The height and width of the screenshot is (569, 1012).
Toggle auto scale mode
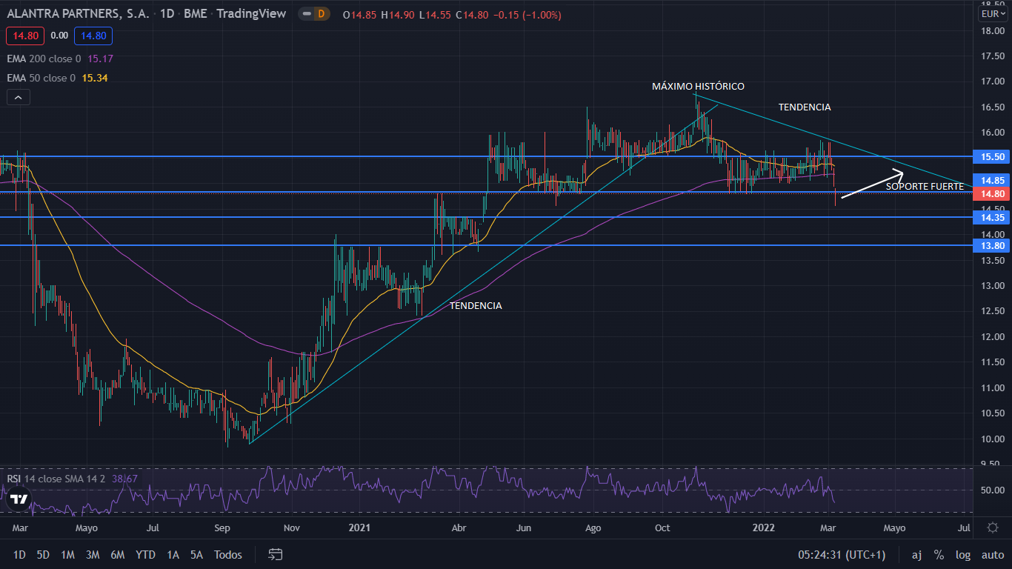tap(992, 554)
